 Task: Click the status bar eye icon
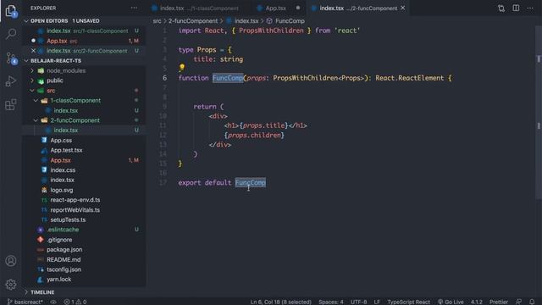(53, 302)
